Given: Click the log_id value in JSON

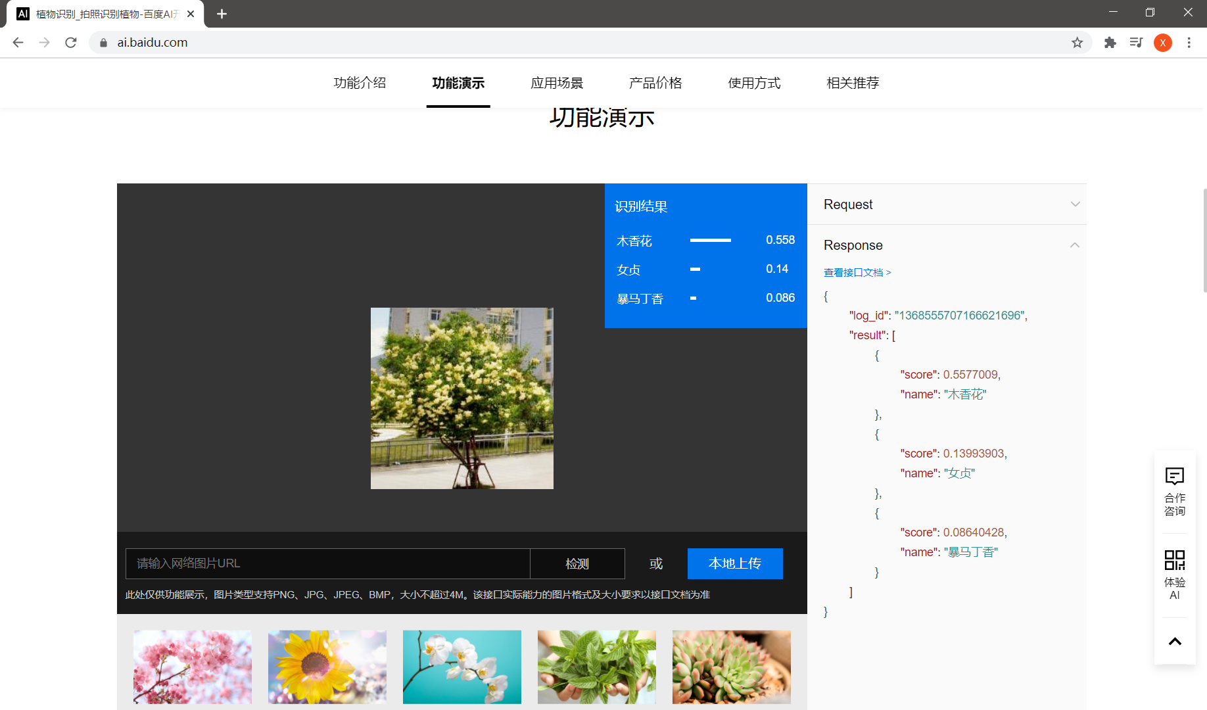Looking at the screenshot, I should click(959, 316).
